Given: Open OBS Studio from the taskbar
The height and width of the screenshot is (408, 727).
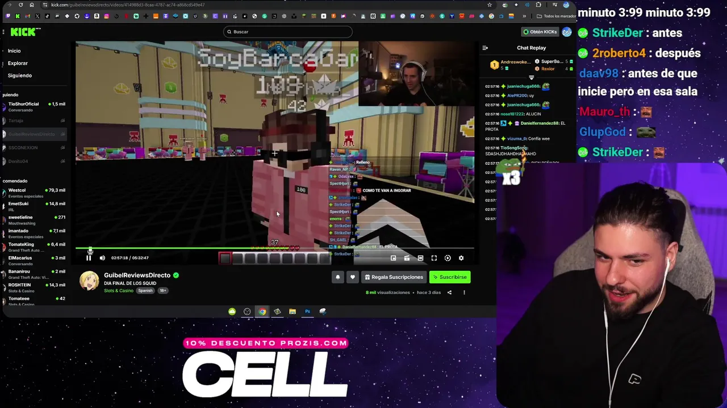Looking at the screenshot, I should 247,312.
